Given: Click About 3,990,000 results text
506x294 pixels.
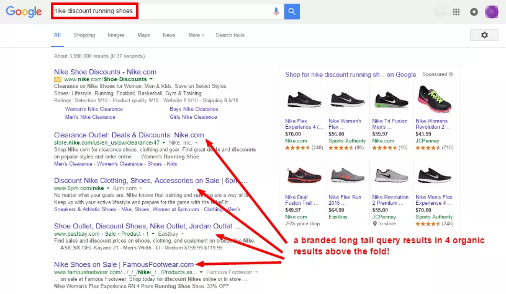Looking at the screenshot, I should [99, 56].
